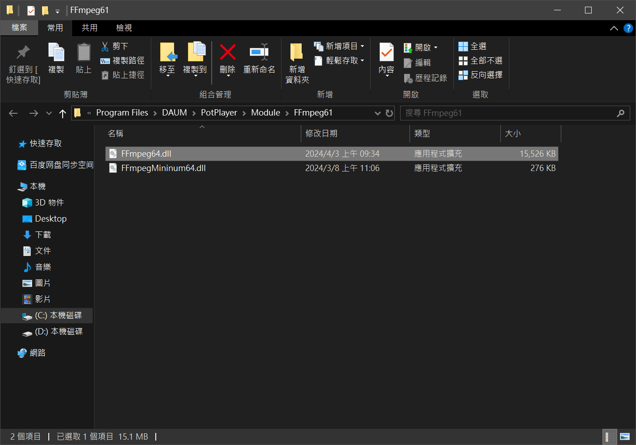Switch to large icons view in status bar
The image size is (636, 445).
click(625, 436)
